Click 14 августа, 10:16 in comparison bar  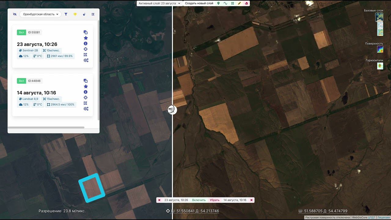[x=235, y=200]
